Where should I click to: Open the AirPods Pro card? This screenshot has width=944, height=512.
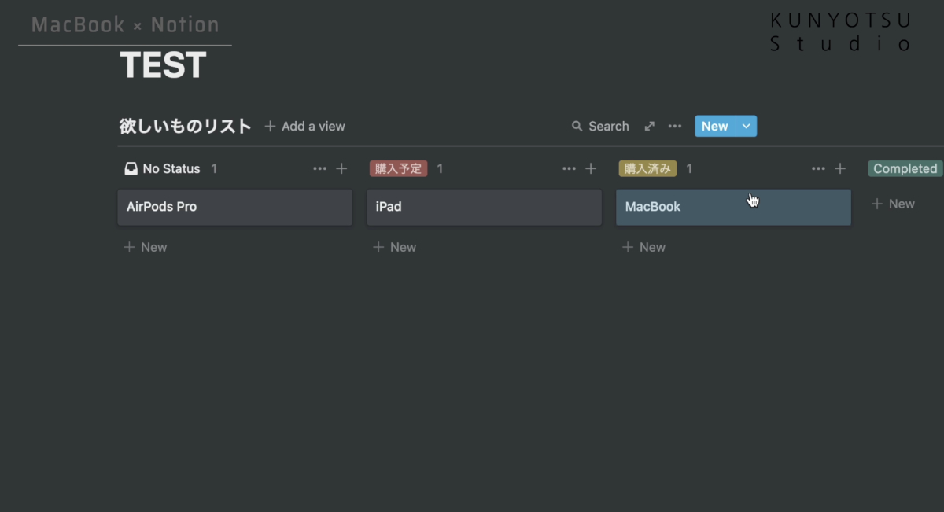[235, 207]
